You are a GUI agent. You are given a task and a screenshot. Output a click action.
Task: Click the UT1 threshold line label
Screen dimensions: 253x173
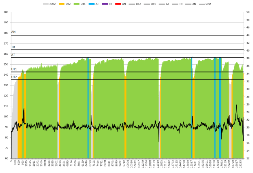(14, 70)
